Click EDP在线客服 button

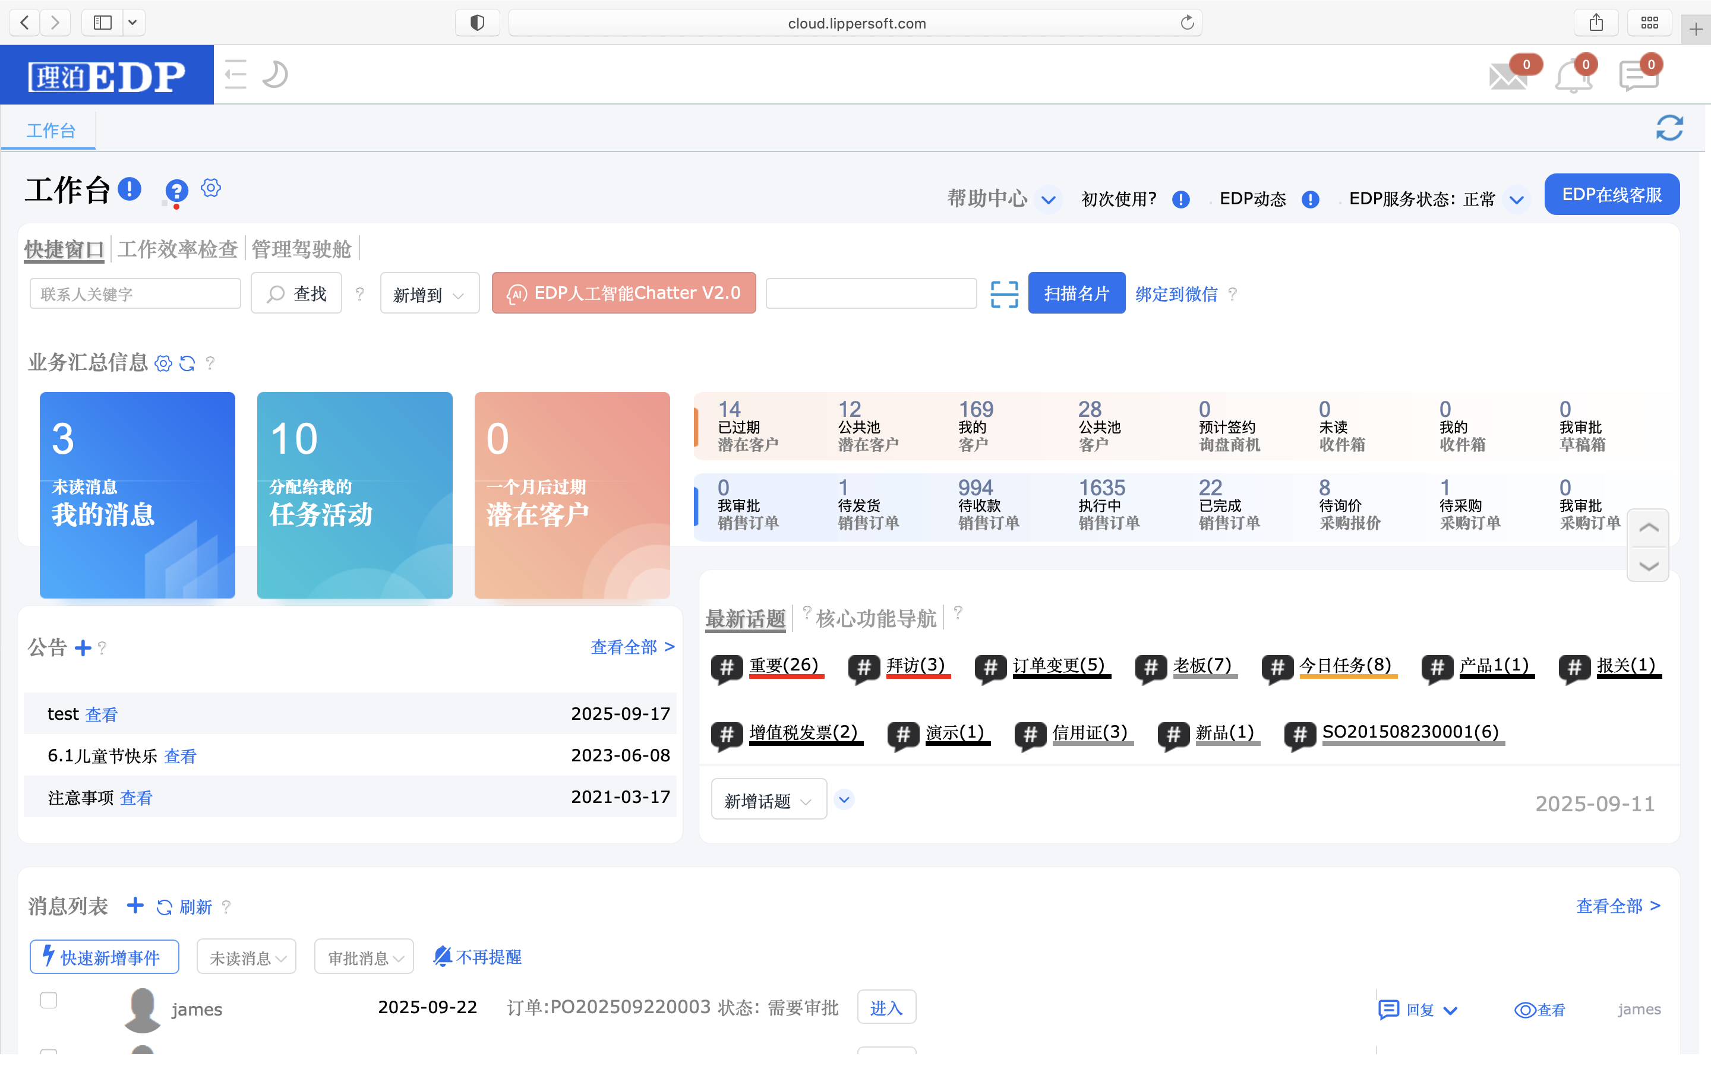coord(1611,194)
